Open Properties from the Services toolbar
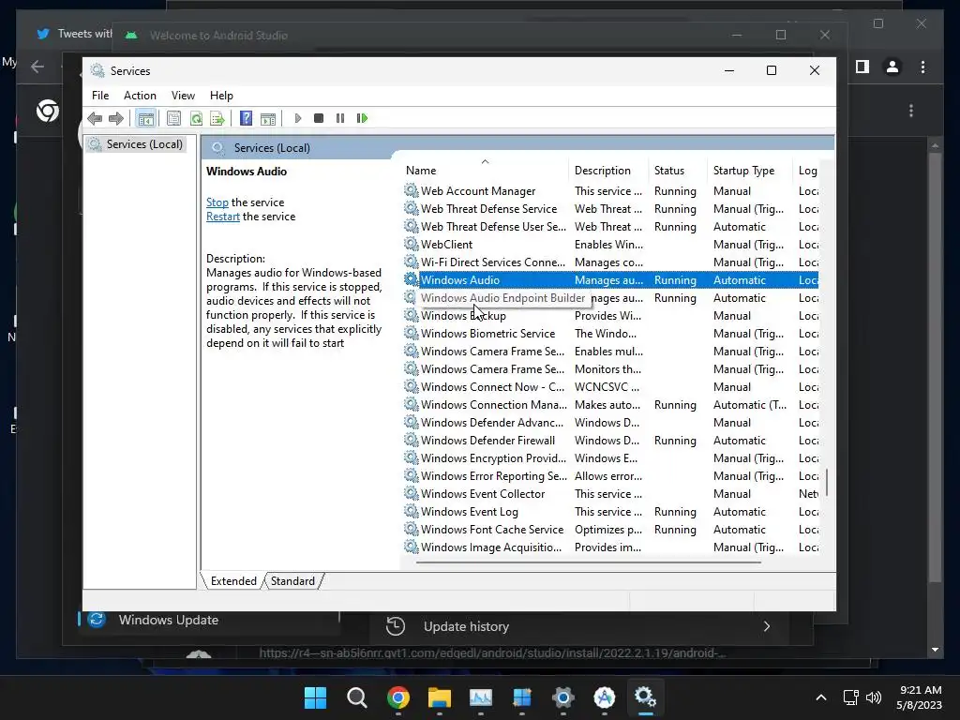This screenshot has width=960, height=720. click(x=173, y=118)
